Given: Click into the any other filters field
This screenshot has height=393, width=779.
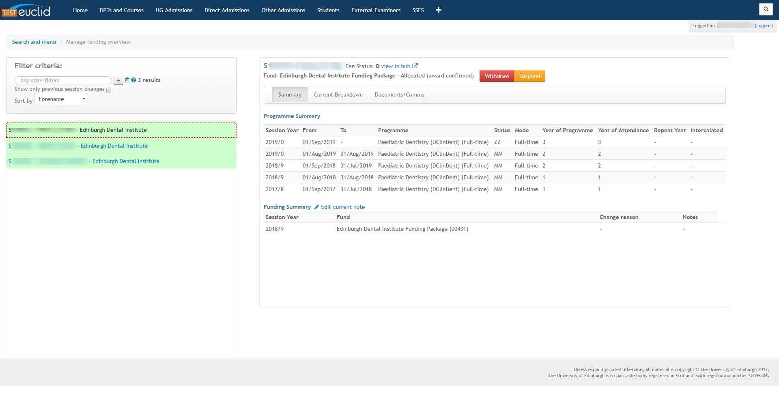Looking at the screenshot, I should tap(63, 81).
